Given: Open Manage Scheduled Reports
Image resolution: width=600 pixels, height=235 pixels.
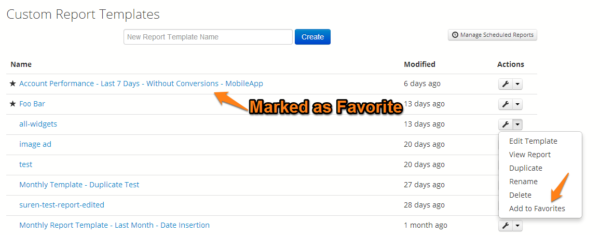Looking at the screenshot, I should pyautogui.click(x=493, y=35).
